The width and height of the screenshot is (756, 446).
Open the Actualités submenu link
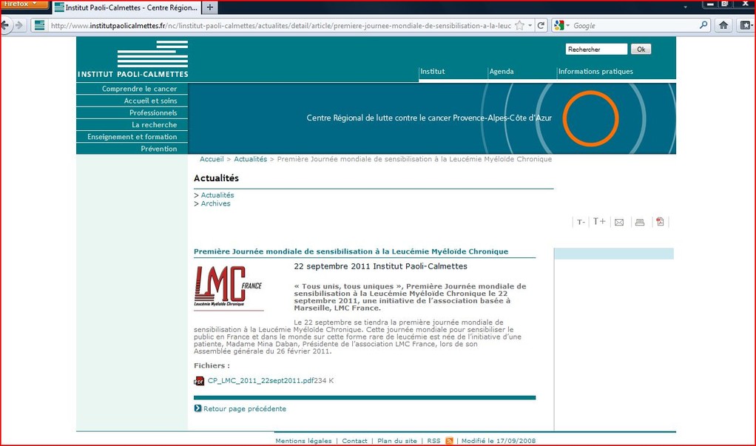[x=217, y=195]
